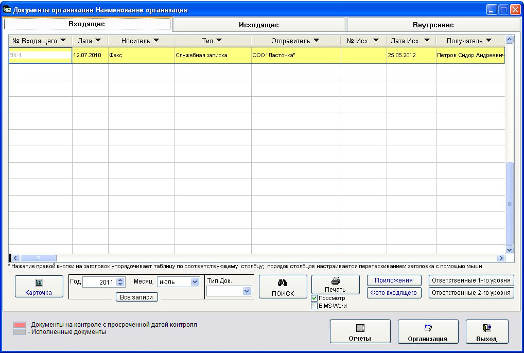
Task: Sort by the Дата column arrow
Action: click(x=98, y=40)
